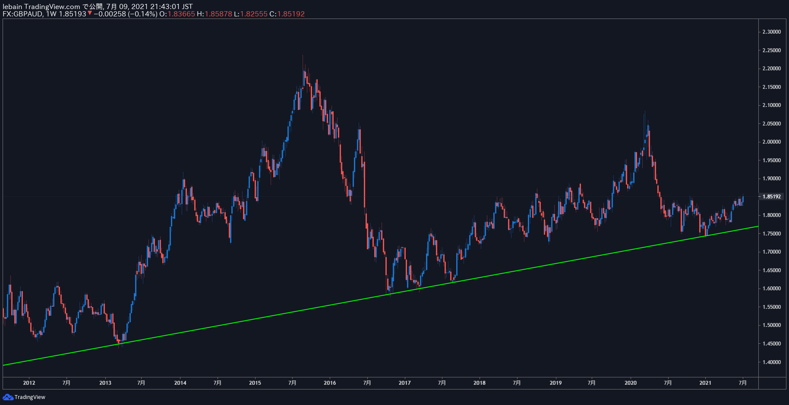Click the open value 1.83665
789x405 pixels.
pyautogui.click(x=181, y=14)
